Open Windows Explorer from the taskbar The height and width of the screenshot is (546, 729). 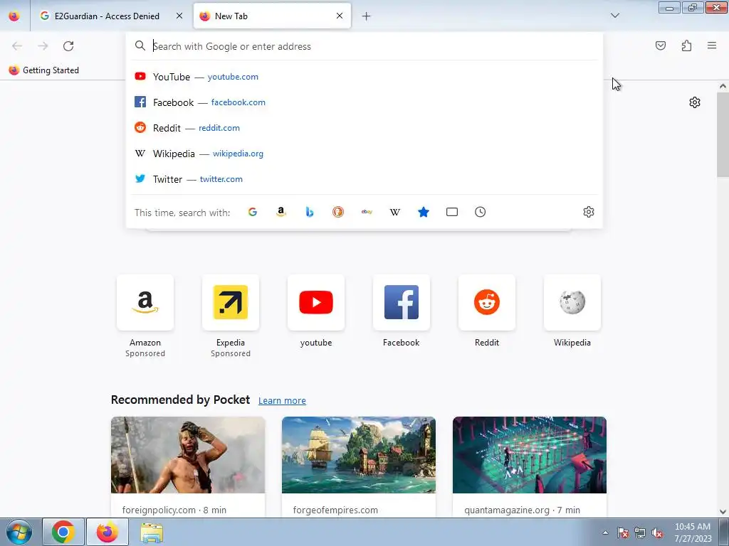coord(152,532)
